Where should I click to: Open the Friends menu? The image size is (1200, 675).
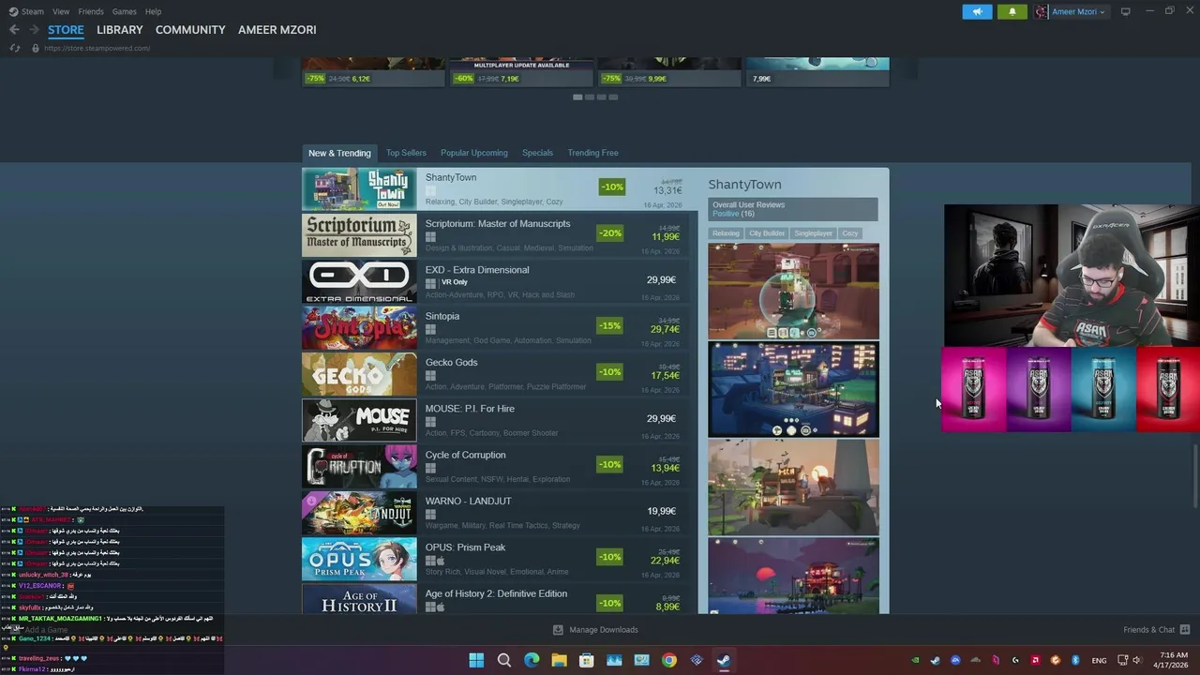91,11
